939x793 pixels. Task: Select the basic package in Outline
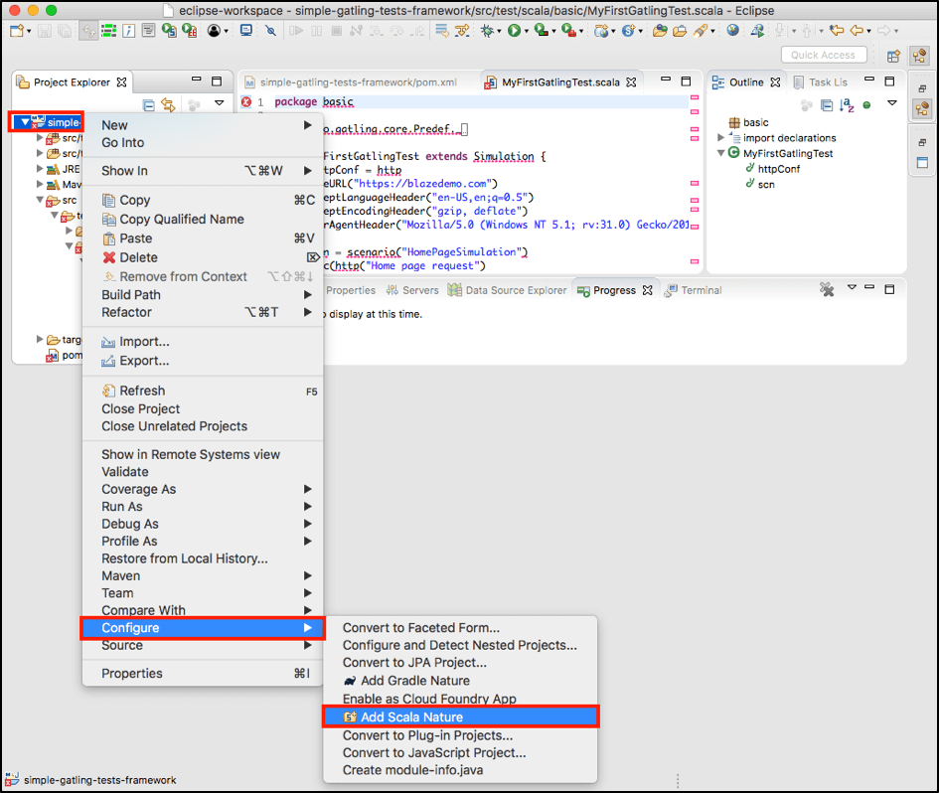(x=748, y=122)
